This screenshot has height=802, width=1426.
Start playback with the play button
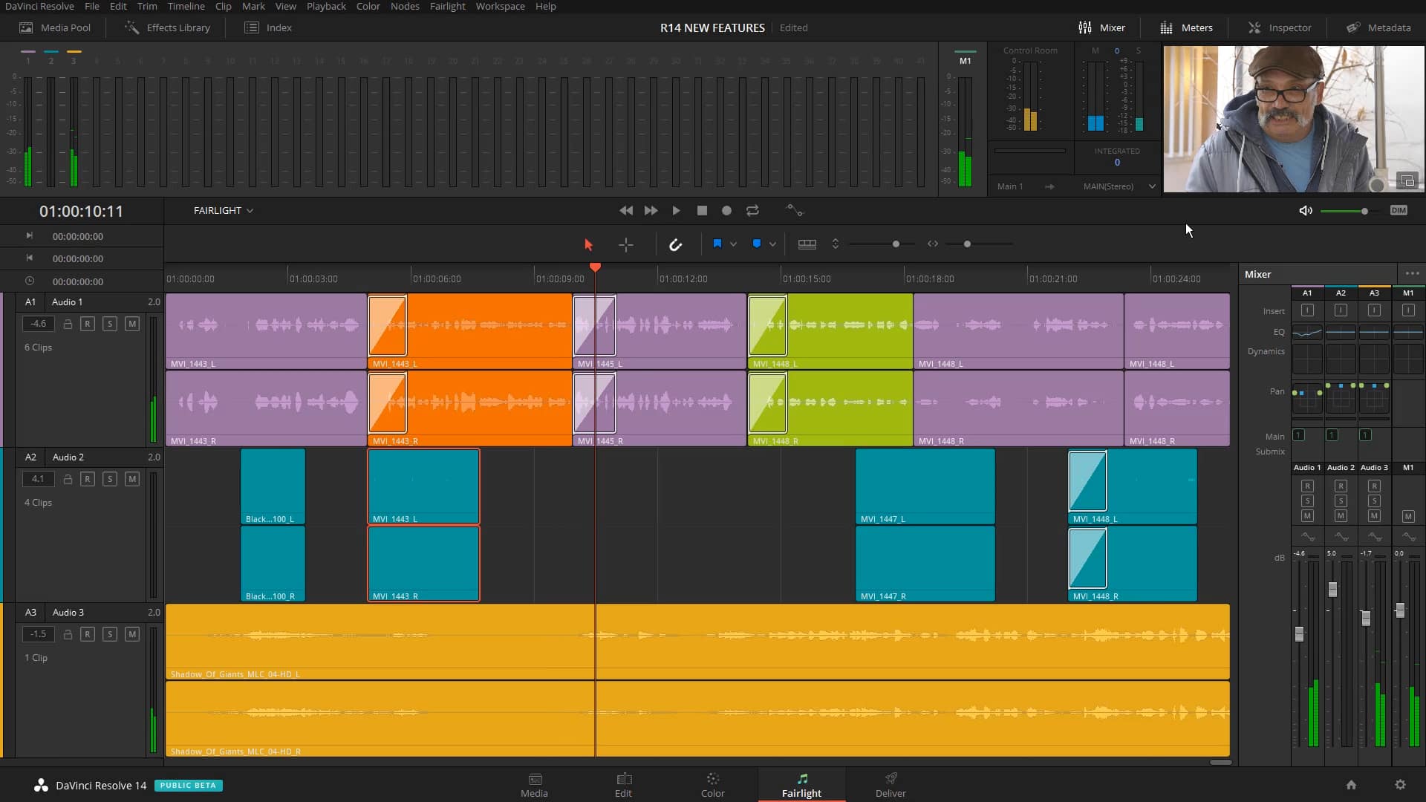[676, 211]
